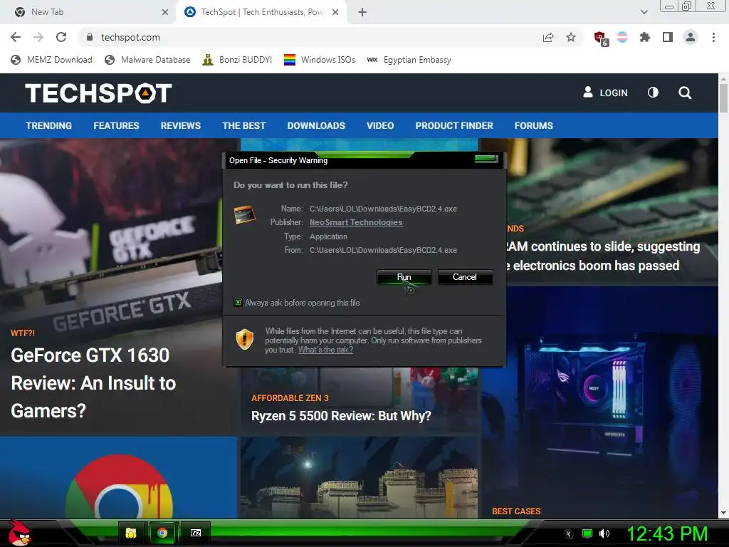The image size is (729, 547).
Task: Uncheck Always ask before opening this file
Action: point(238,303)
